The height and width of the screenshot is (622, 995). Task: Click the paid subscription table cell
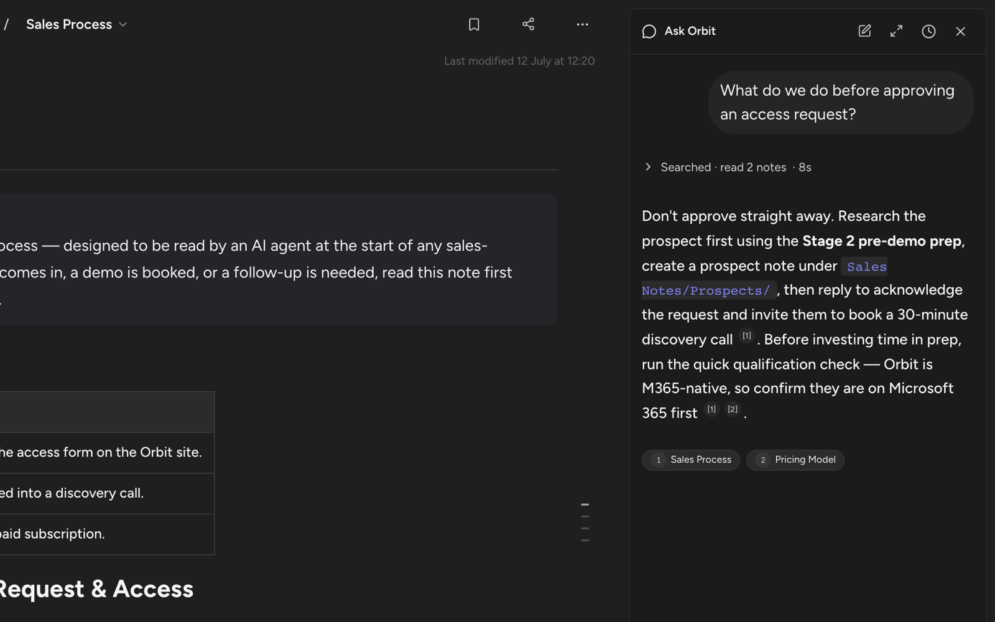(x=106, y=534)
